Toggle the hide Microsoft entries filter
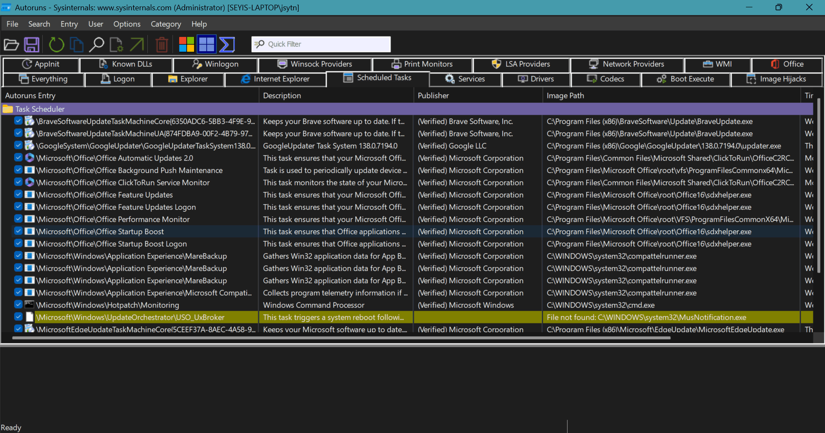Screen dimensions: 825x433 point(186,44)
